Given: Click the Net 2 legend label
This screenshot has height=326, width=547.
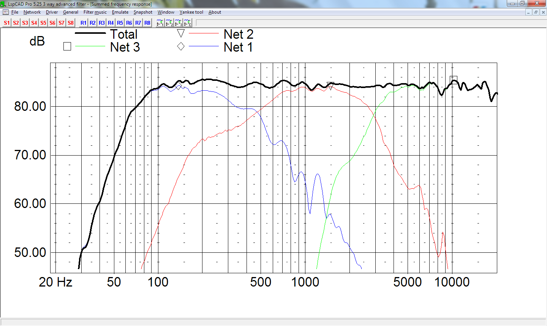Looking at the screenshot, I should (238, 34).
